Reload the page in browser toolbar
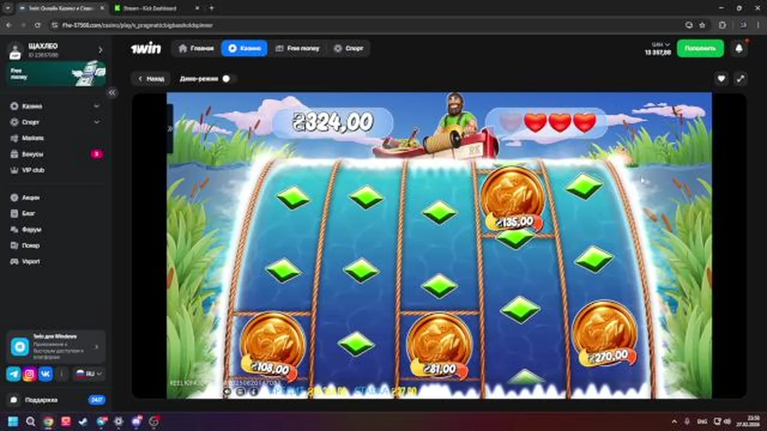 [x=37, y=25]
